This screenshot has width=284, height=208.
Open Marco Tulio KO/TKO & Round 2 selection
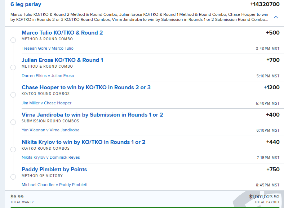[62, 33]
